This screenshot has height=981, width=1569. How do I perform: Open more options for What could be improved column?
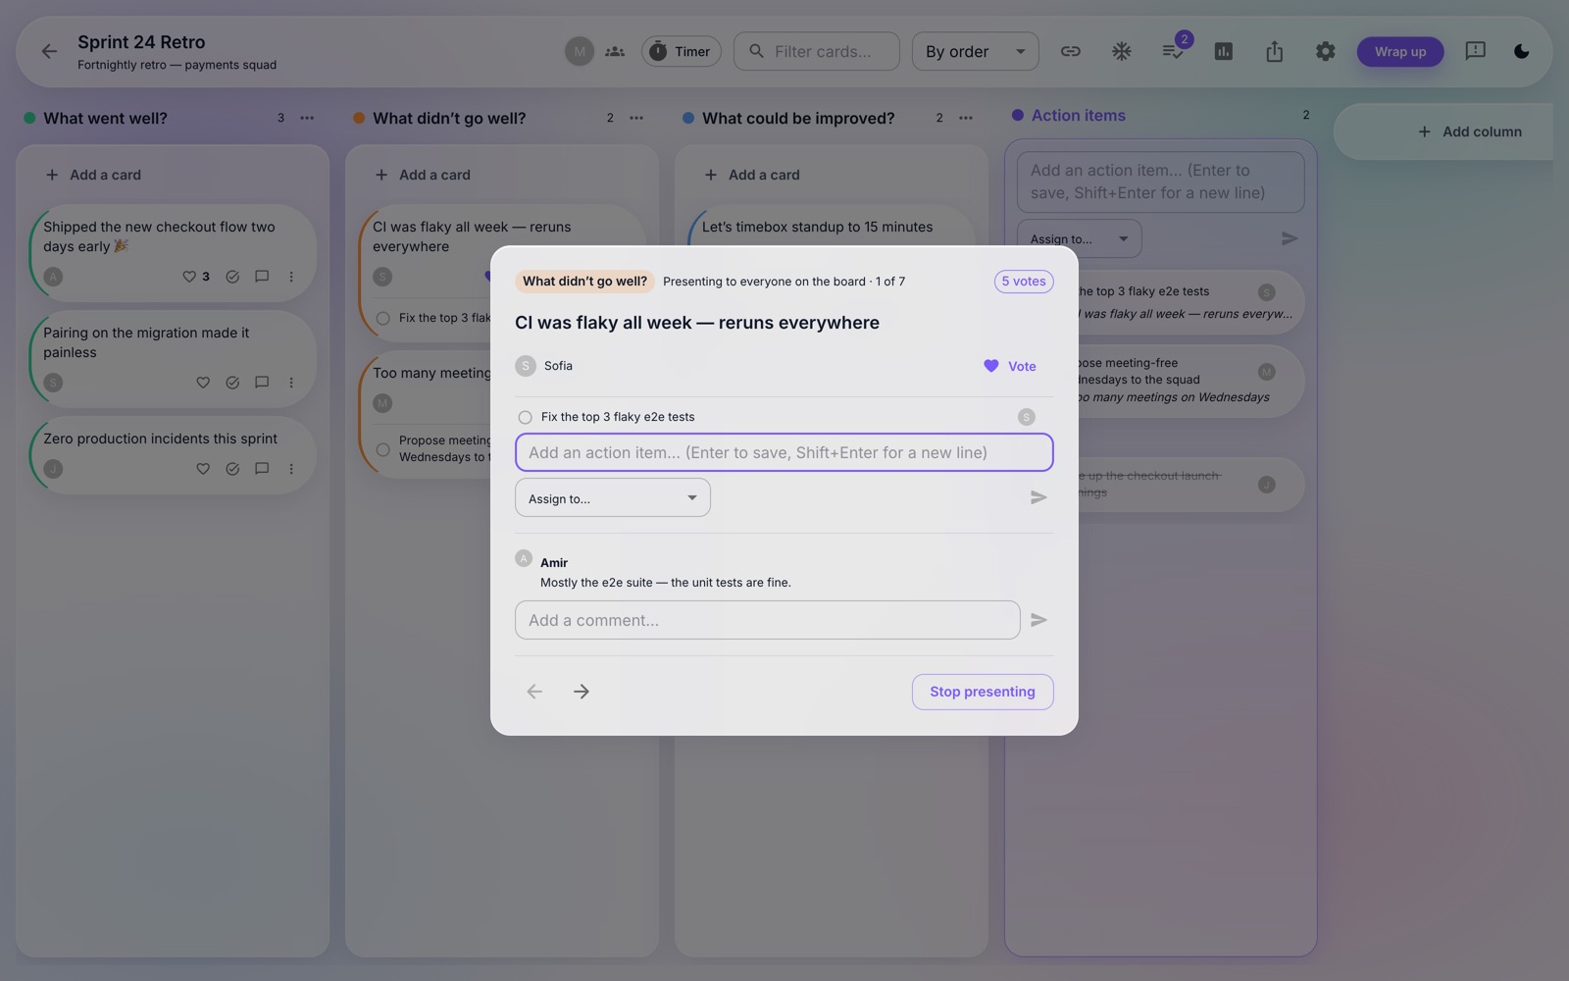pos(966,118)
